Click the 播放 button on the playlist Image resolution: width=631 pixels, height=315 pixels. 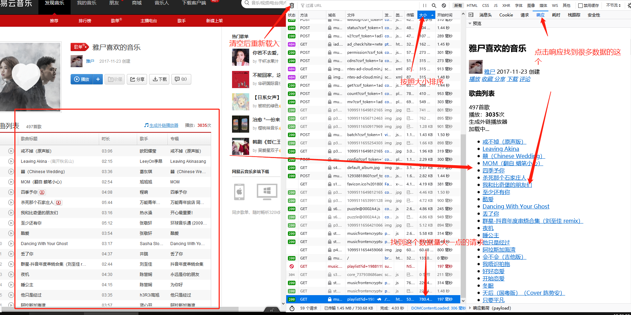tap(82, 79)
